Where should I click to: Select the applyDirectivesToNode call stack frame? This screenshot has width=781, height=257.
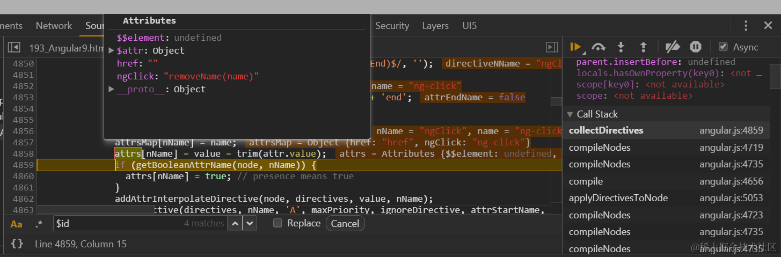point(666,198)
